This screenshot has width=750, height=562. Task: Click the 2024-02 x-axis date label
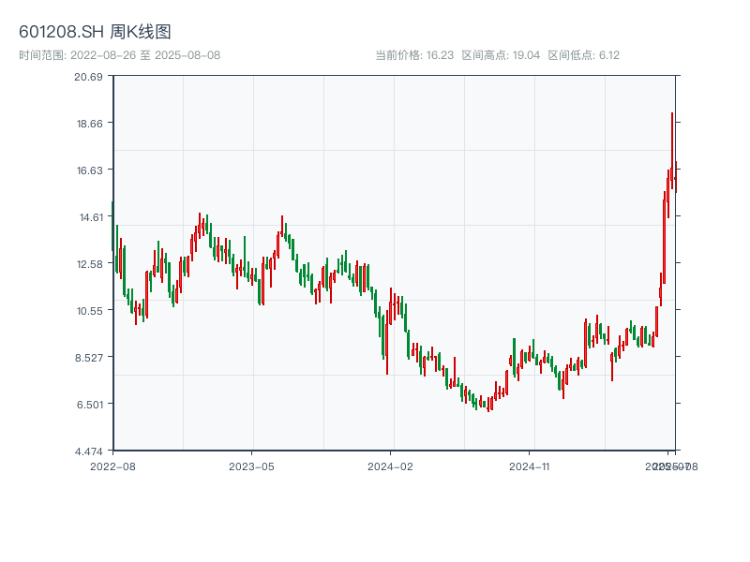391,466
